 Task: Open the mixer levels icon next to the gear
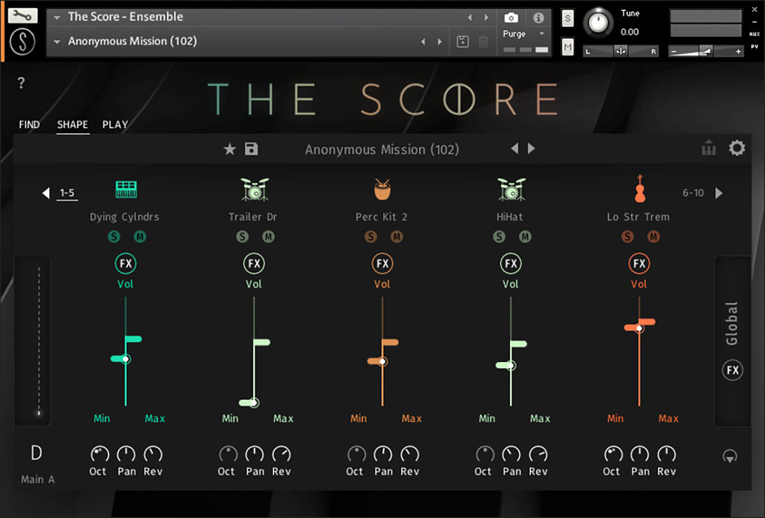pos(709,149)
